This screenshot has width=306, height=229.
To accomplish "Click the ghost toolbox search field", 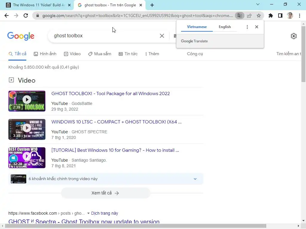I will pos(105,36).
